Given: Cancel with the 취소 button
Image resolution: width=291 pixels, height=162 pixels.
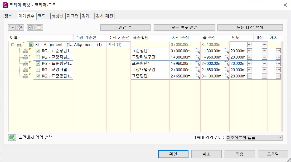Looking at the screenshot, I should 206,154.
